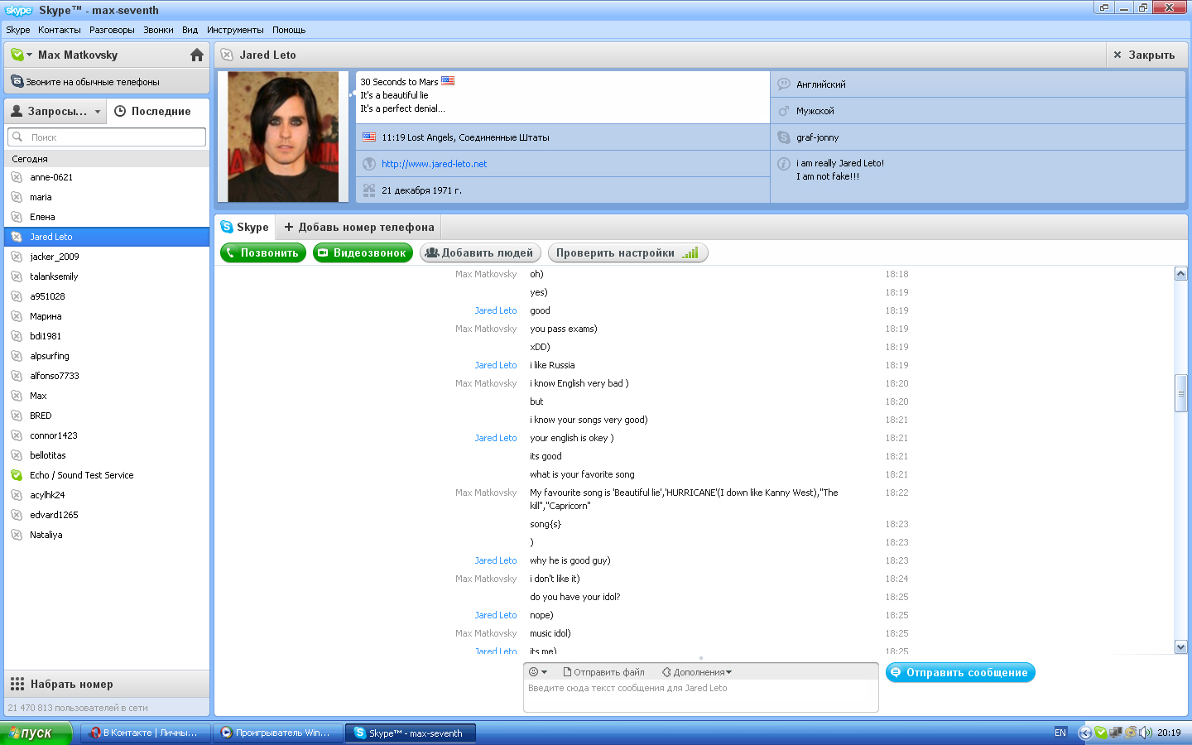This screenshot has width=1192, height=745.
Task: Open Echo / Sound Test Service contact
Action: pyautogui.click(x=107, y=475)
